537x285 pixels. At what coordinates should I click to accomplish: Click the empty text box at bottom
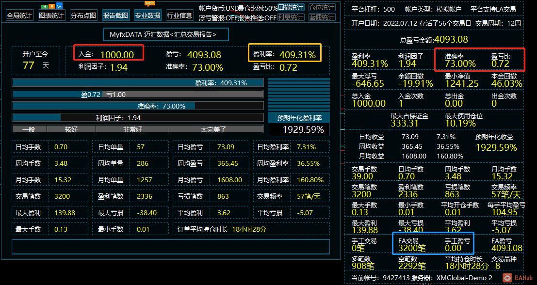point(171,247)
